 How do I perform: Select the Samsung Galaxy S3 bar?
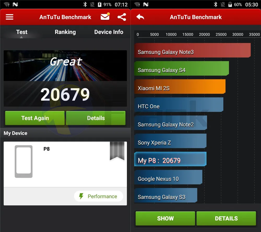(x=166, y=195)
